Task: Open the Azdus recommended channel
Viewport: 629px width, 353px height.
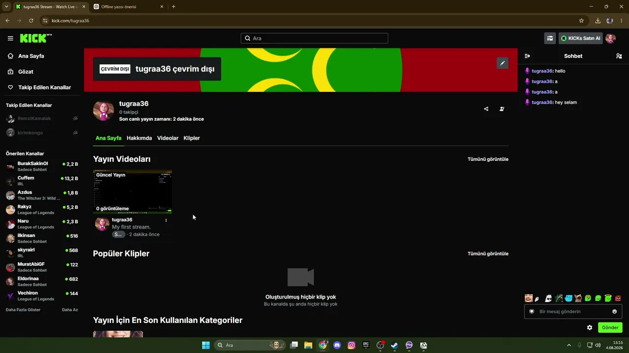Action: (x=42, y=195)
